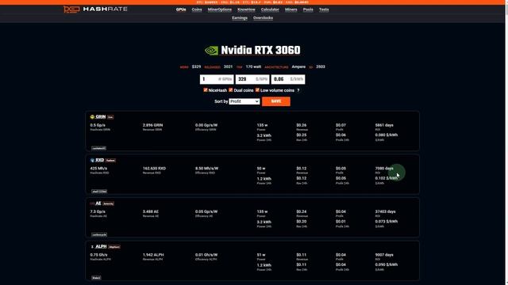Click the AE coin icon

click(92, 203)
